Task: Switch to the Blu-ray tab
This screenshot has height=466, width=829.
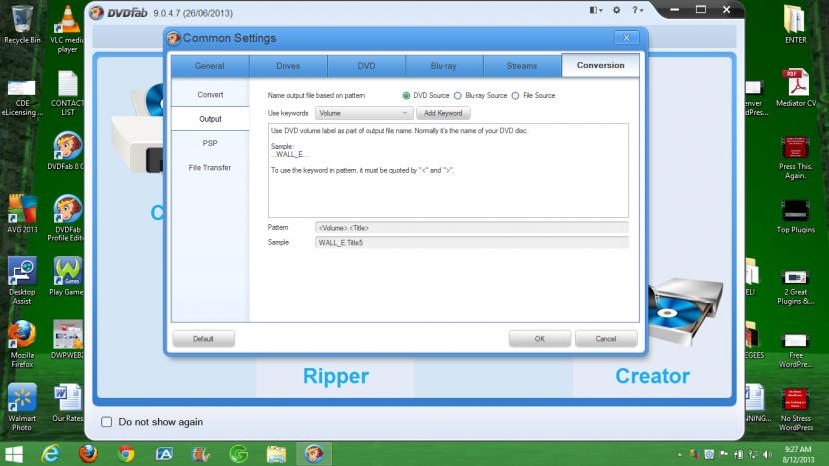Action: pyautogui.click(x=444, y=66)
